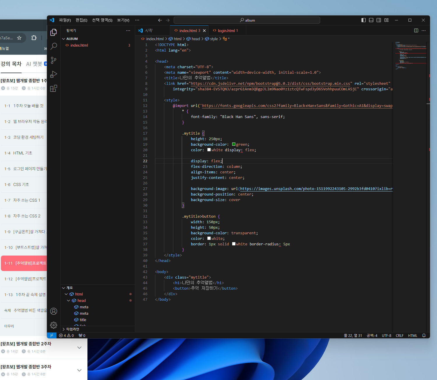
Task: Go to line via 줄 22, 열 31
Action: [x=353, y=335]
